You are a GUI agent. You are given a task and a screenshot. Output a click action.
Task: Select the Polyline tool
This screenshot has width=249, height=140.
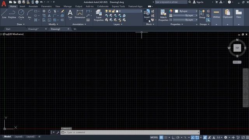point(12,14)
